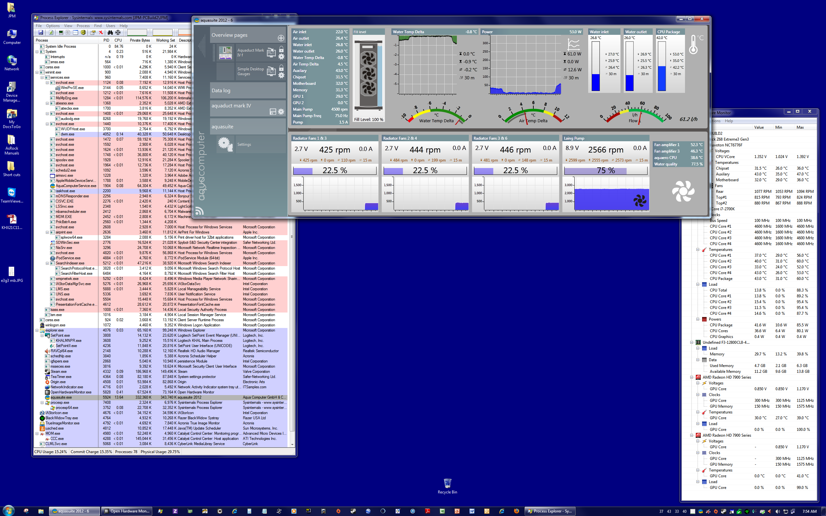
Task: Click the Find Window's Process target icon
Action: point(118,33)
